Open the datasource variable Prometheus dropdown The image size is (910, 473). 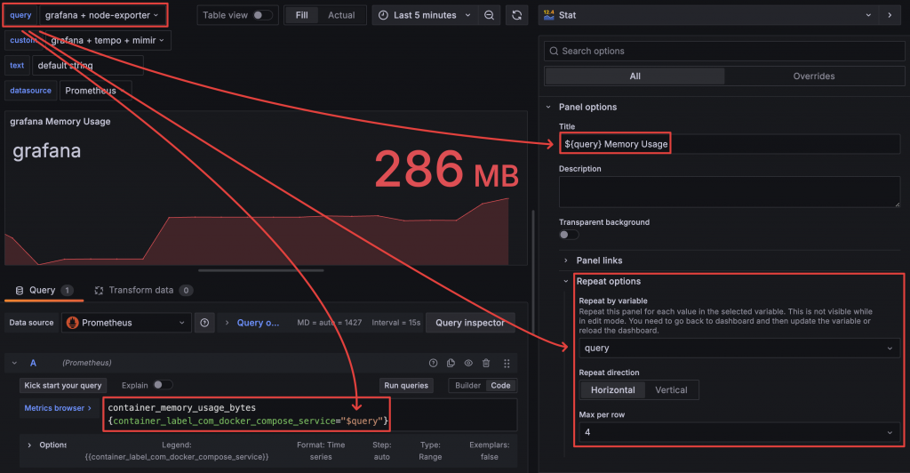tap(96, 91)
